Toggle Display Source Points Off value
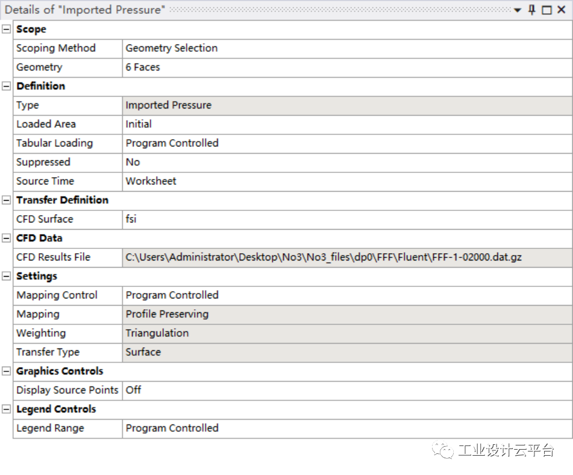Screen dimensions: 573x475 coord(347,391)
